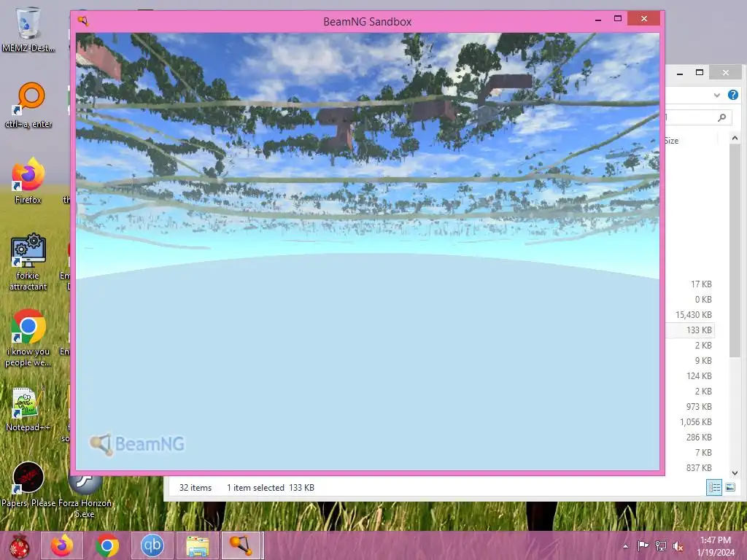Expand the Explorer ribbon chevron
The image size is (747, 560).
point(716,96)
